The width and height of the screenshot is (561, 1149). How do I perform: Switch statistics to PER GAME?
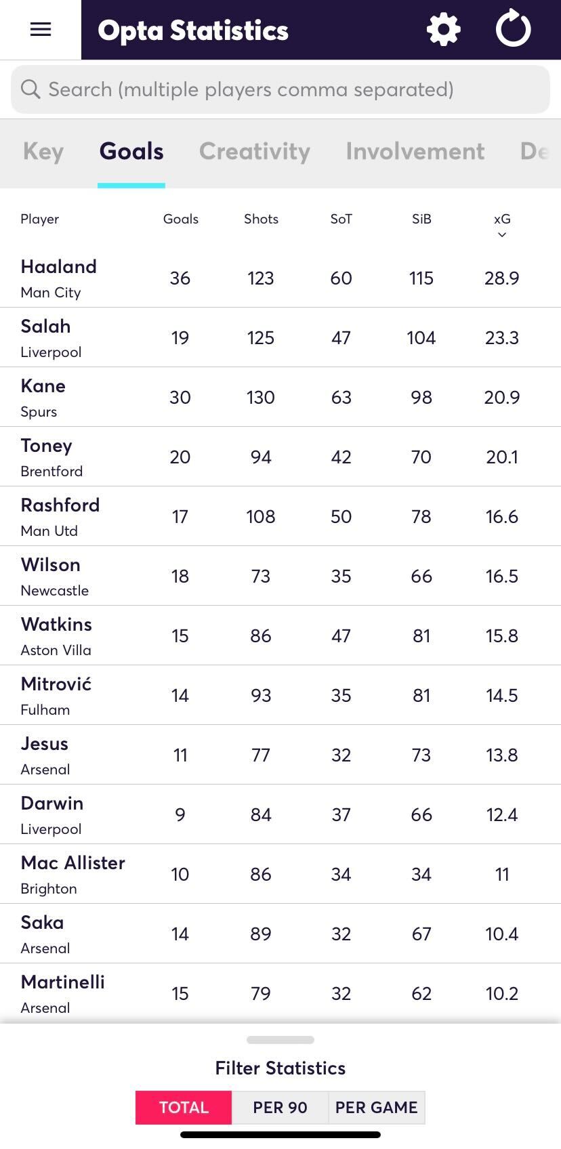click(377, 1107)
